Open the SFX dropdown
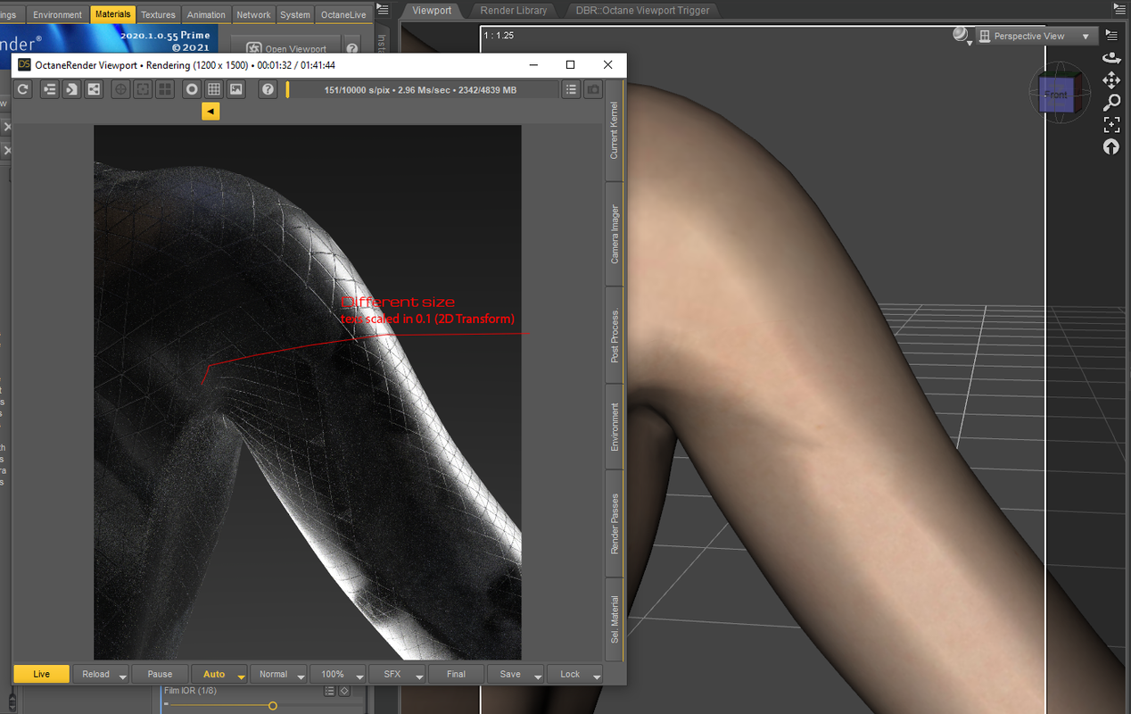 click(x=397, y=674)
